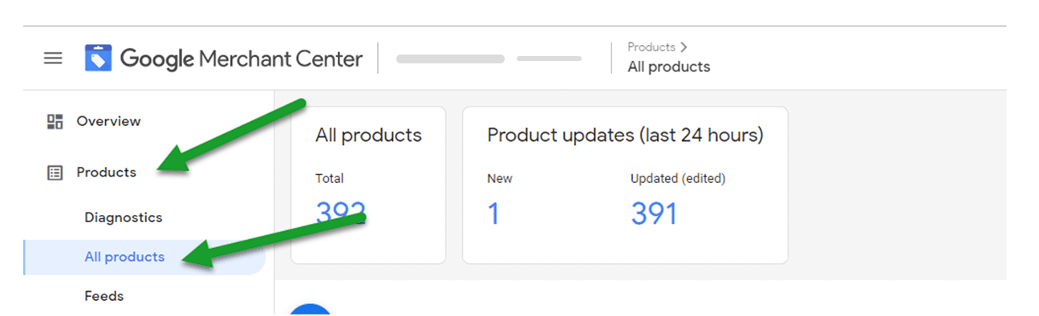This screenshot has width=1039, height=316.
Task: Open the blurred account name selector
Action: point(450,59)
